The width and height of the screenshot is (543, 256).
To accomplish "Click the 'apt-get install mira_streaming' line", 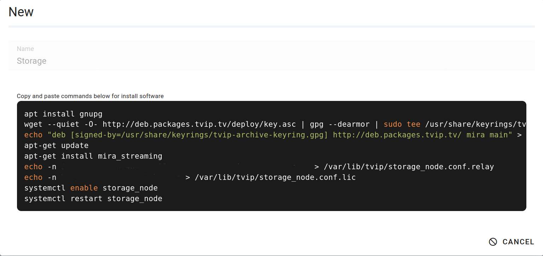I will [x=93, y=156].
